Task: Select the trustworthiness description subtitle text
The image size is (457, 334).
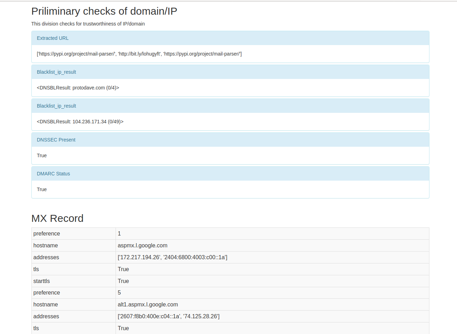Action: click(88, 24)
